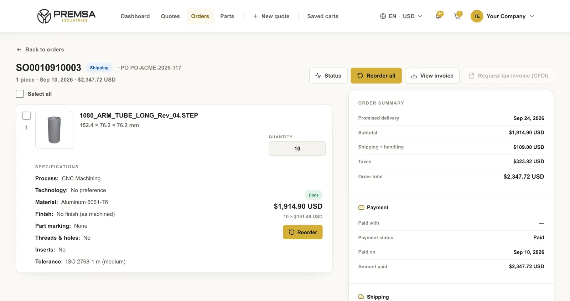The image size is (570, 301).
Task: Click the Reorder button for the tube part
Action: [x=303, y=232]
